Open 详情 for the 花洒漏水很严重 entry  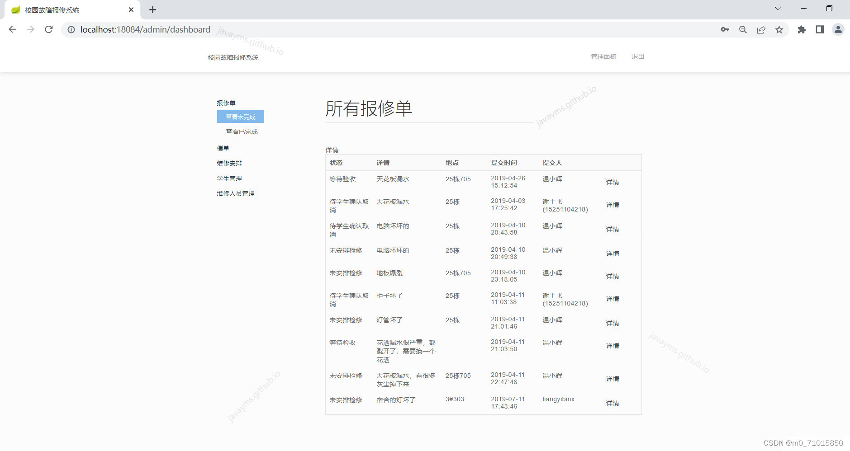tap(613, 346)
